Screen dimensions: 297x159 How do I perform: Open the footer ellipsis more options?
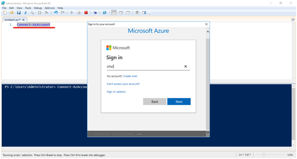[139, 134]
